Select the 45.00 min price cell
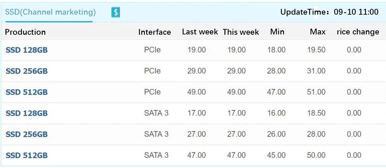Viewport: 386px width, 168px height. click(x=276, y=155)
